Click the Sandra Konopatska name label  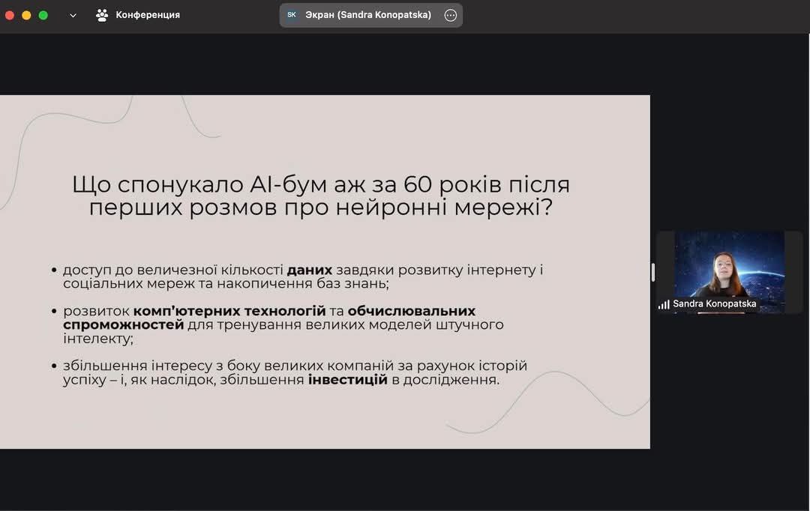point(715,303)
